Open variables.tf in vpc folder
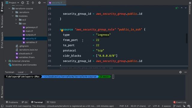 tap(31, 42)
